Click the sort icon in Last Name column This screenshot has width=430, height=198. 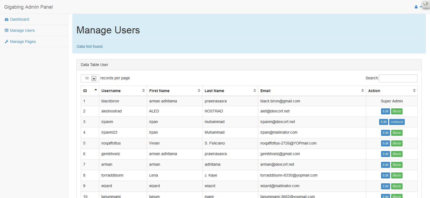click(x=255, y=91)
